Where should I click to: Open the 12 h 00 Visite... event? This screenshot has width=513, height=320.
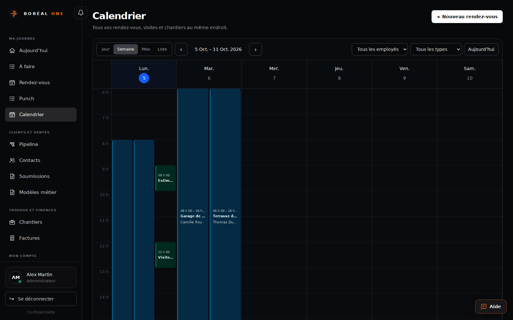pyautogui.click(x=166, y=255)
